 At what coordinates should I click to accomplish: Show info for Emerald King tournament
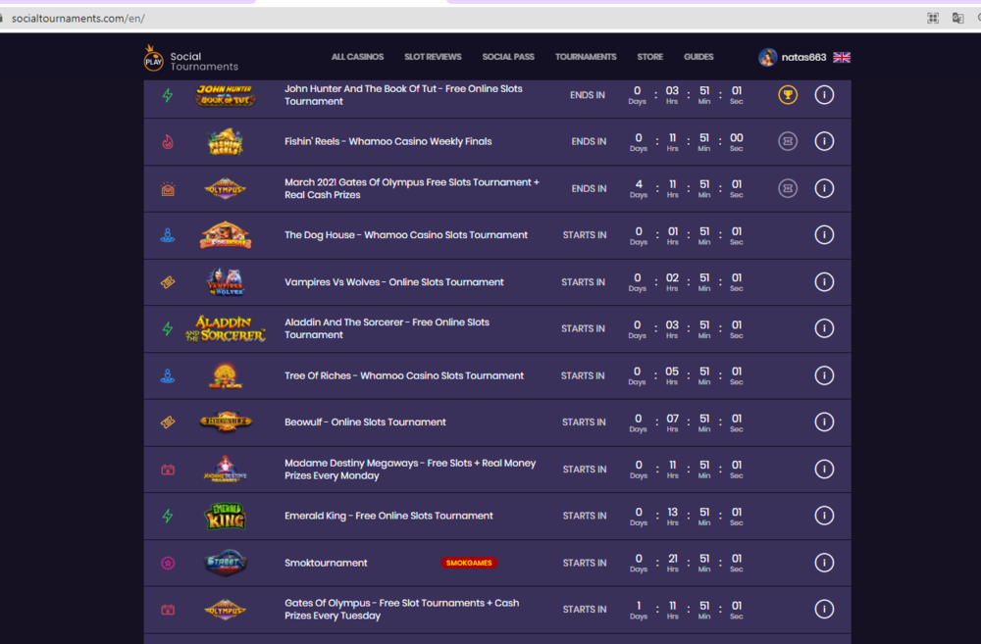coord(824,516)
